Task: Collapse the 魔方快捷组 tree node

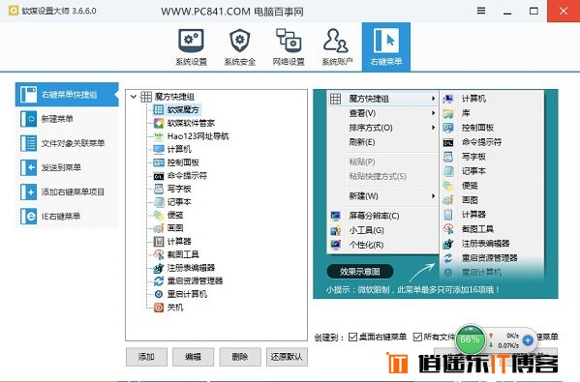Action: coord(134,97)
